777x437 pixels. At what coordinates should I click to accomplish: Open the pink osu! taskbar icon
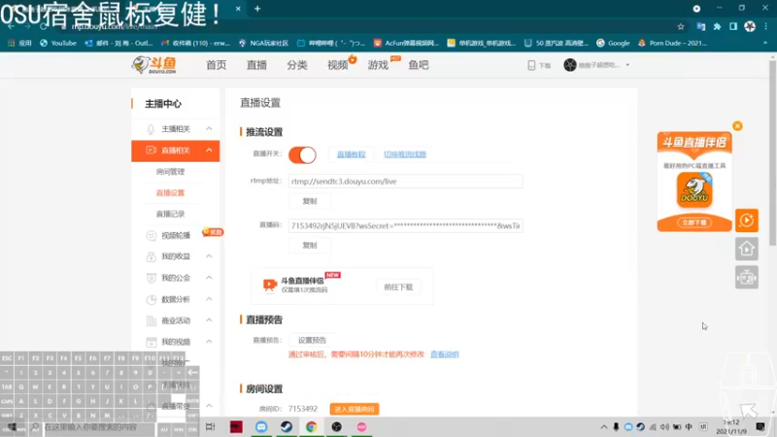point(361,426)
